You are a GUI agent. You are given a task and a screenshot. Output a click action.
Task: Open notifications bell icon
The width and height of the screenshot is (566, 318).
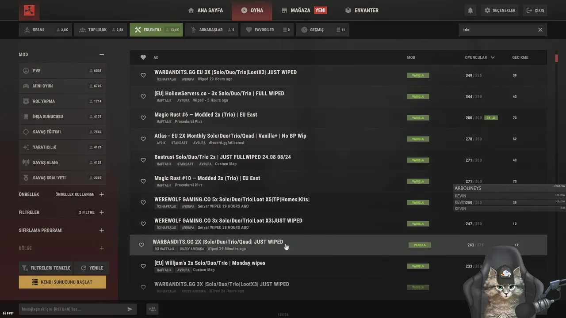[470, 10]
